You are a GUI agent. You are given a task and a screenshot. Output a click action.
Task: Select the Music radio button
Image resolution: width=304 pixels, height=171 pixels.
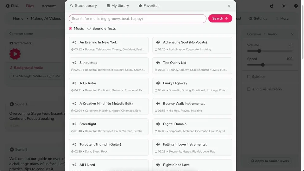pyautogui.click(x=70, y=28)
